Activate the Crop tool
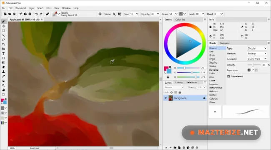Image resolution: width=271 pixels, height=150 pixels. [3, 44]
